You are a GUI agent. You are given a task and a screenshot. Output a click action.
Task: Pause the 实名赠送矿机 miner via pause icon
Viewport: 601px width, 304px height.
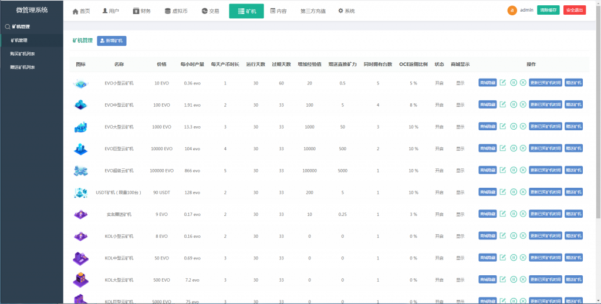tap(513, 214)
